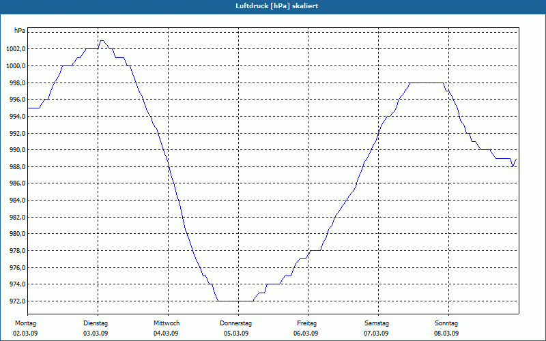Image resolution: width=546 pixels, height=341 pixels.
Task: Click the Mittwoch day label
Action: 167,323
